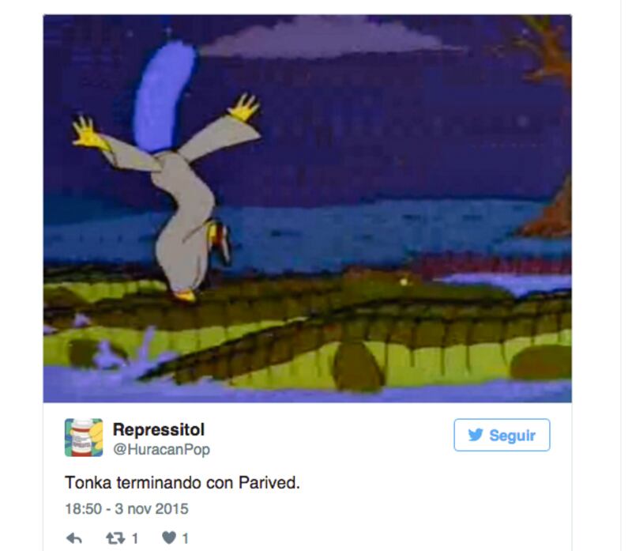This screenshot has height=551, width=632.
Task: Open Repressitol's pill bottle avatar
Action: [84, 438]
